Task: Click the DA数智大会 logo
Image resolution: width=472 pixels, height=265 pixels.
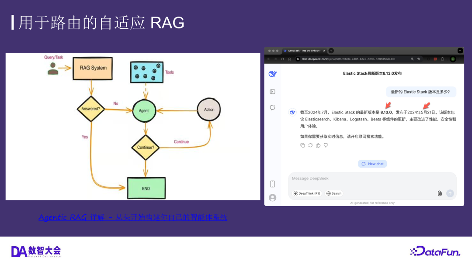Action: point(36,251)
